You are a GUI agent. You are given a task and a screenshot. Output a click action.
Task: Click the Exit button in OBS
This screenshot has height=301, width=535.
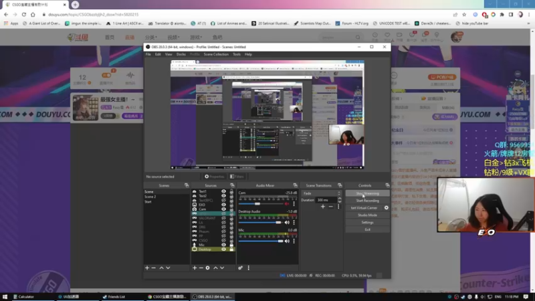click(x=367, y=229)
